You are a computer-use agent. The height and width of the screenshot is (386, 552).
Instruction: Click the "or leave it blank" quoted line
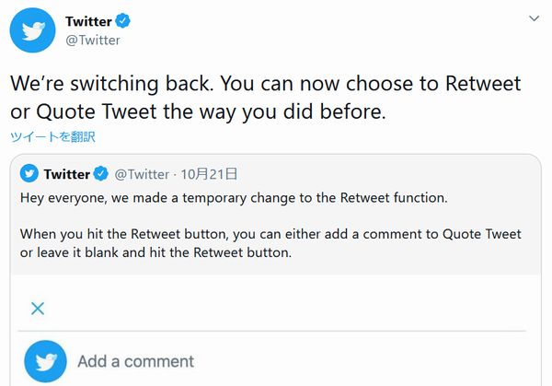[x=155, y=251]
